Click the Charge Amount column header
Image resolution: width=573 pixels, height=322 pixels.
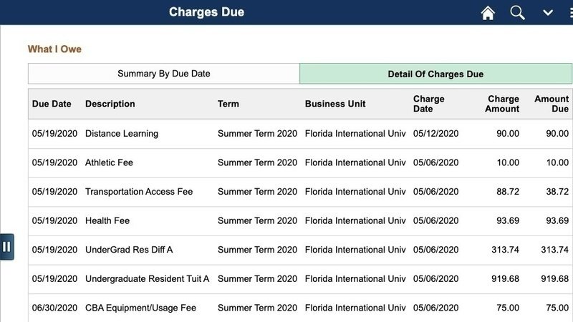click(502, 104)
